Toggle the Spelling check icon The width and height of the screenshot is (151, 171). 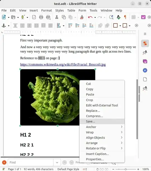click(x=118, y=17)
